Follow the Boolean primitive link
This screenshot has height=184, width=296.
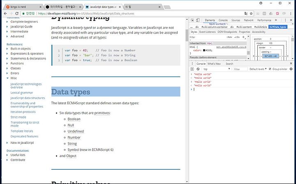[x=74, y=119]
